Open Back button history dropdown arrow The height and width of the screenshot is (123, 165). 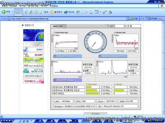pos(13,11)
